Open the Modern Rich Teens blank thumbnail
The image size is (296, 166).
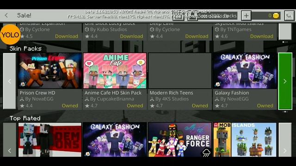pyautogui.click(x=180, y=71)
